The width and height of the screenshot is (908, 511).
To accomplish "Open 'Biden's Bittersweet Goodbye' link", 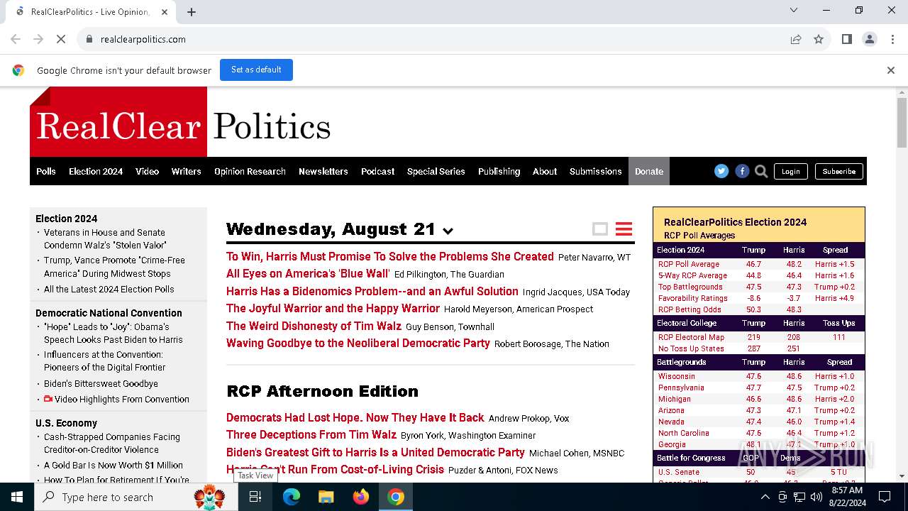I will point(101,383).
